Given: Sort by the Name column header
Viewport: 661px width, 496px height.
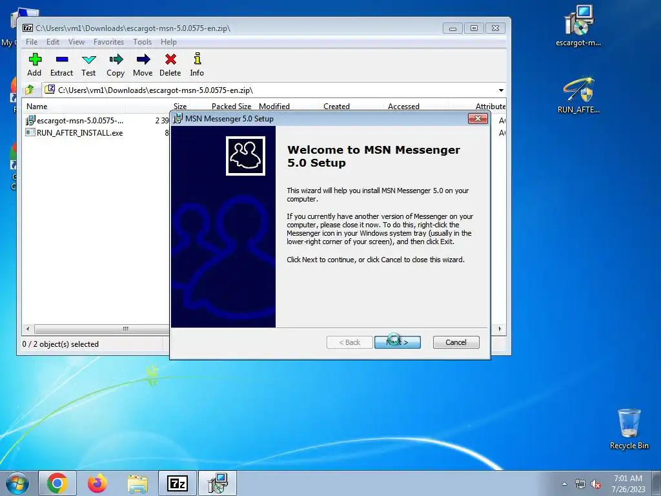Looking at the screenshot, I should (74, 107).
